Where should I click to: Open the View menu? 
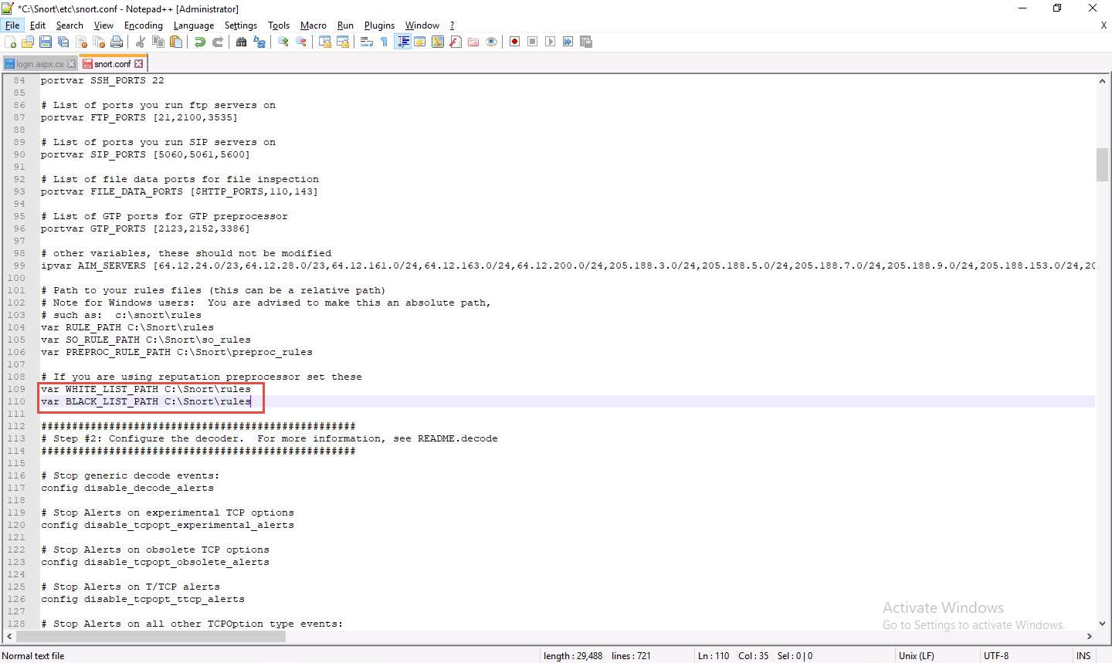(x=103, y=25)
